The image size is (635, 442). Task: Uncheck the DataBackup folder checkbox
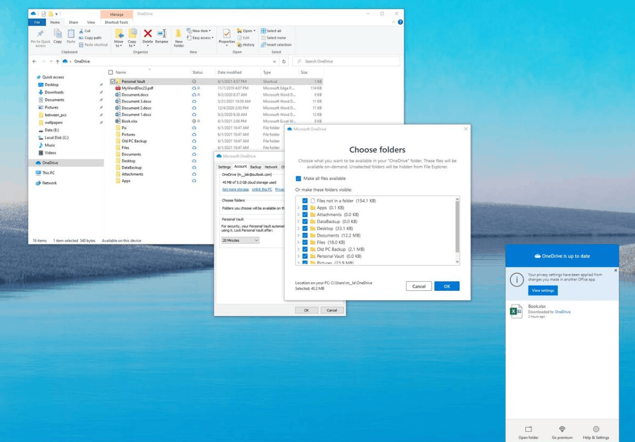305,222
